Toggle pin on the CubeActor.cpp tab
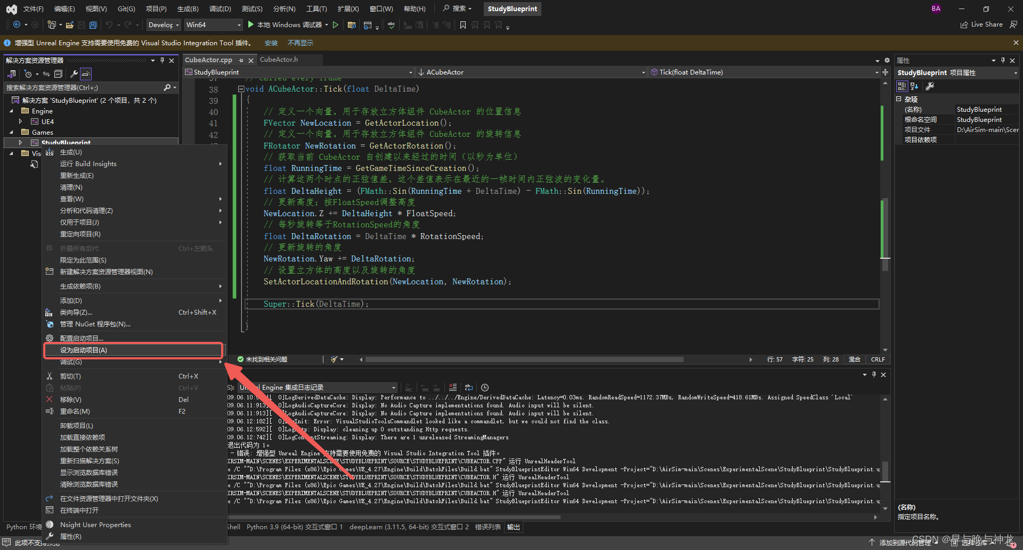 241,60
